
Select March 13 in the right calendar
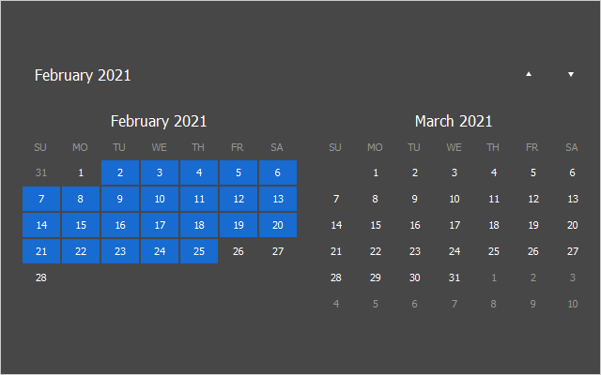573,199
